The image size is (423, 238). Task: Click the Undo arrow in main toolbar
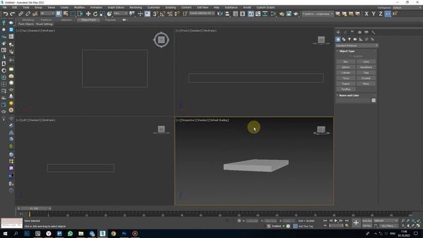5,14
